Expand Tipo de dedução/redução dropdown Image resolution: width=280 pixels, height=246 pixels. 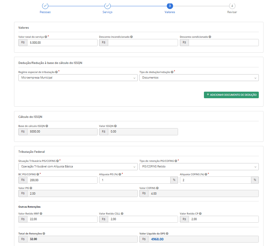coord(199,78)
